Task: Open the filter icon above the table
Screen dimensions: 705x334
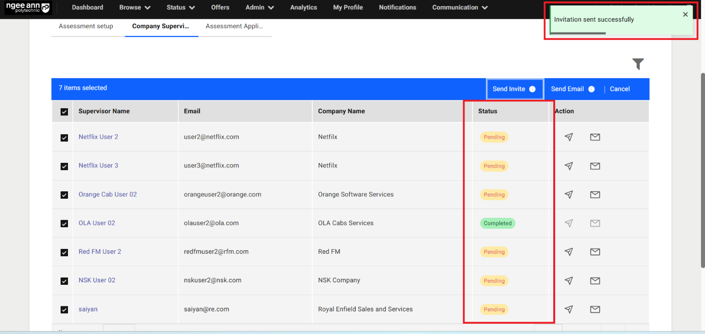Action: pyautogui.click(x=638, y=64)
